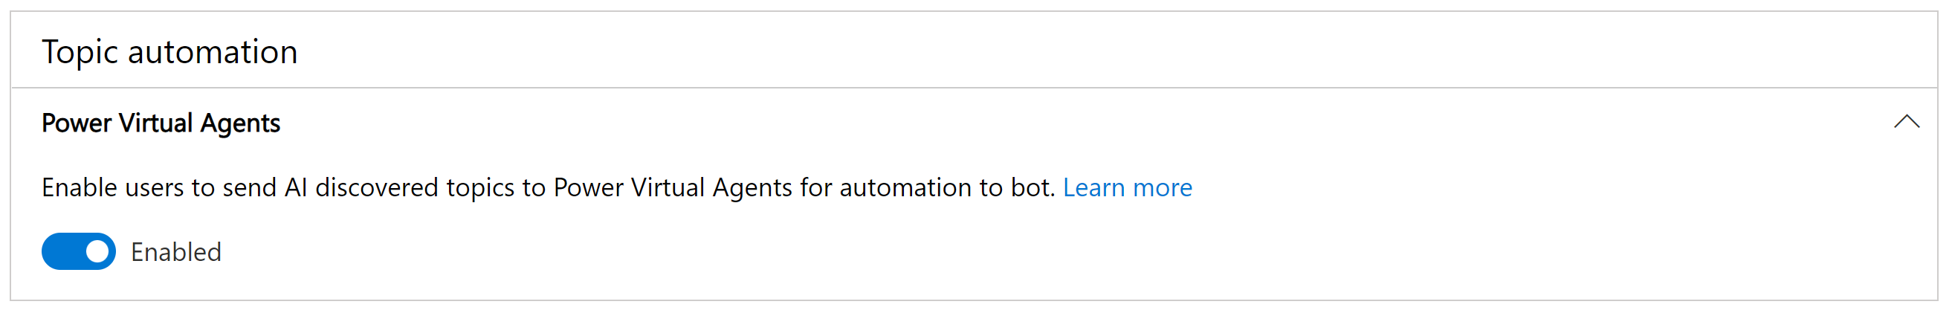Turn off the Power Virtual Agents automation toggle

point(79,251)
